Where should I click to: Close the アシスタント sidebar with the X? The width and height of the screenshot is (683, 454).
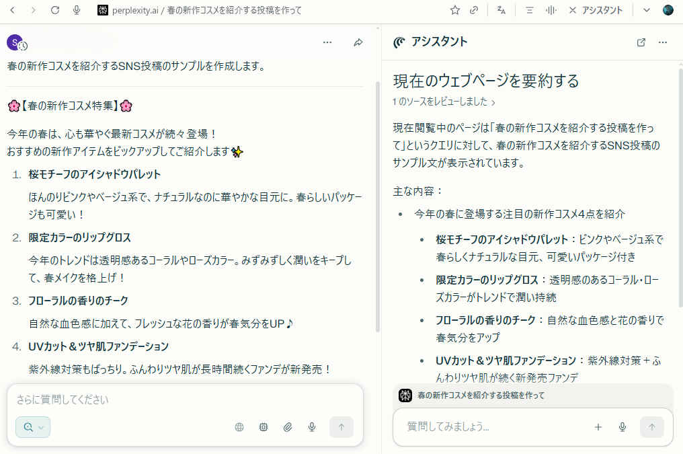(x=573, y=9)
